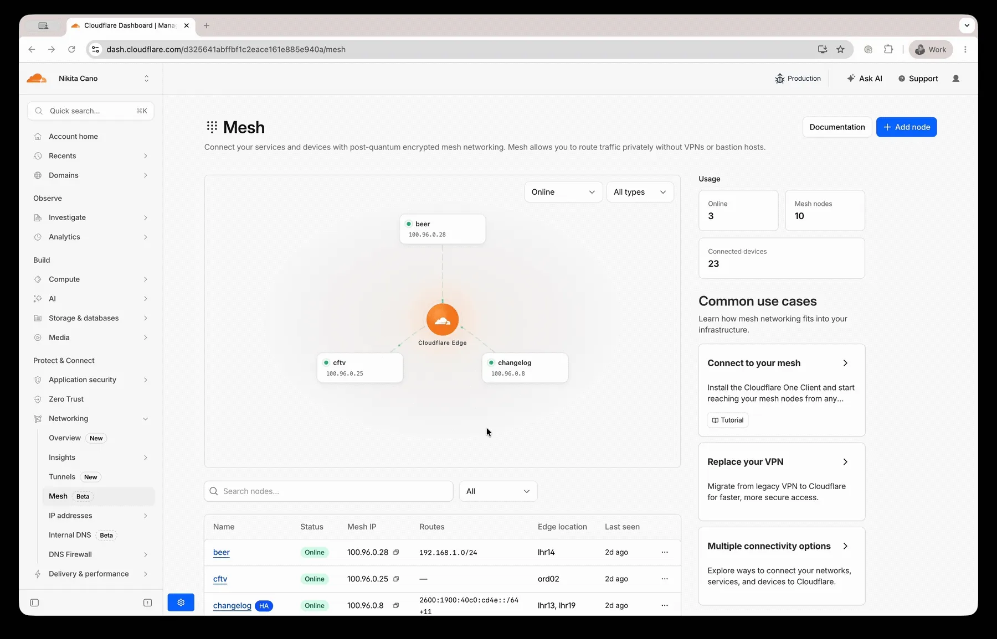The width and height of the screenshot is (997, 639).
Task: Open the changelog node link
Action: coord(232,605)
